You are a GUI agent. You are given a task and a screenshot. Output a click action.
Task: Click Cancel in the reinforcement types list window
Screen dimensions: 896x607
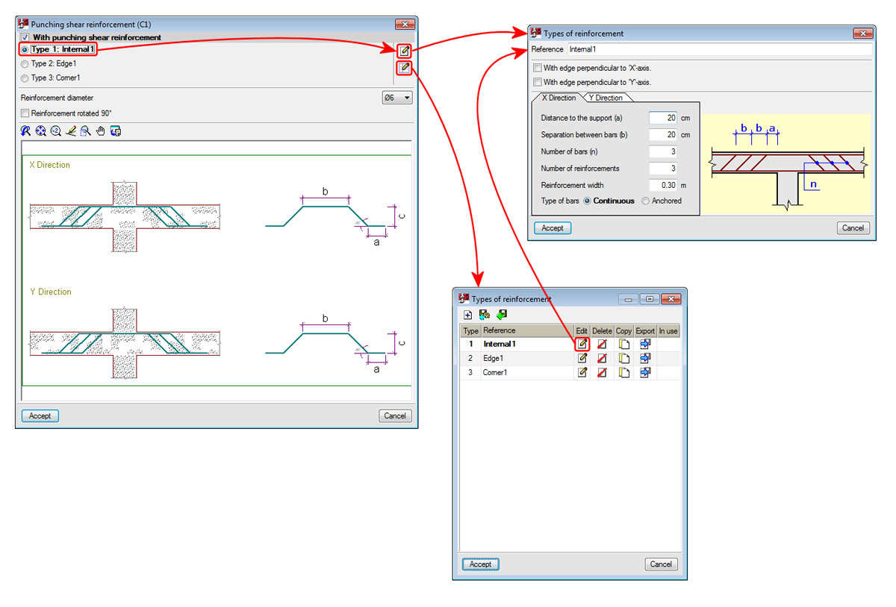(661, 564)
